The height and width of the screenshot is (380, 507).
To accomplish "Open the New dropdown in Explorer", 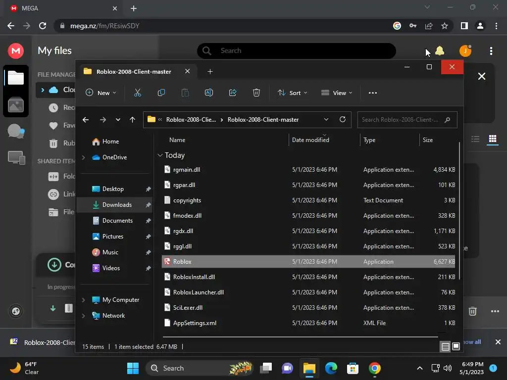I will (101, 93).
